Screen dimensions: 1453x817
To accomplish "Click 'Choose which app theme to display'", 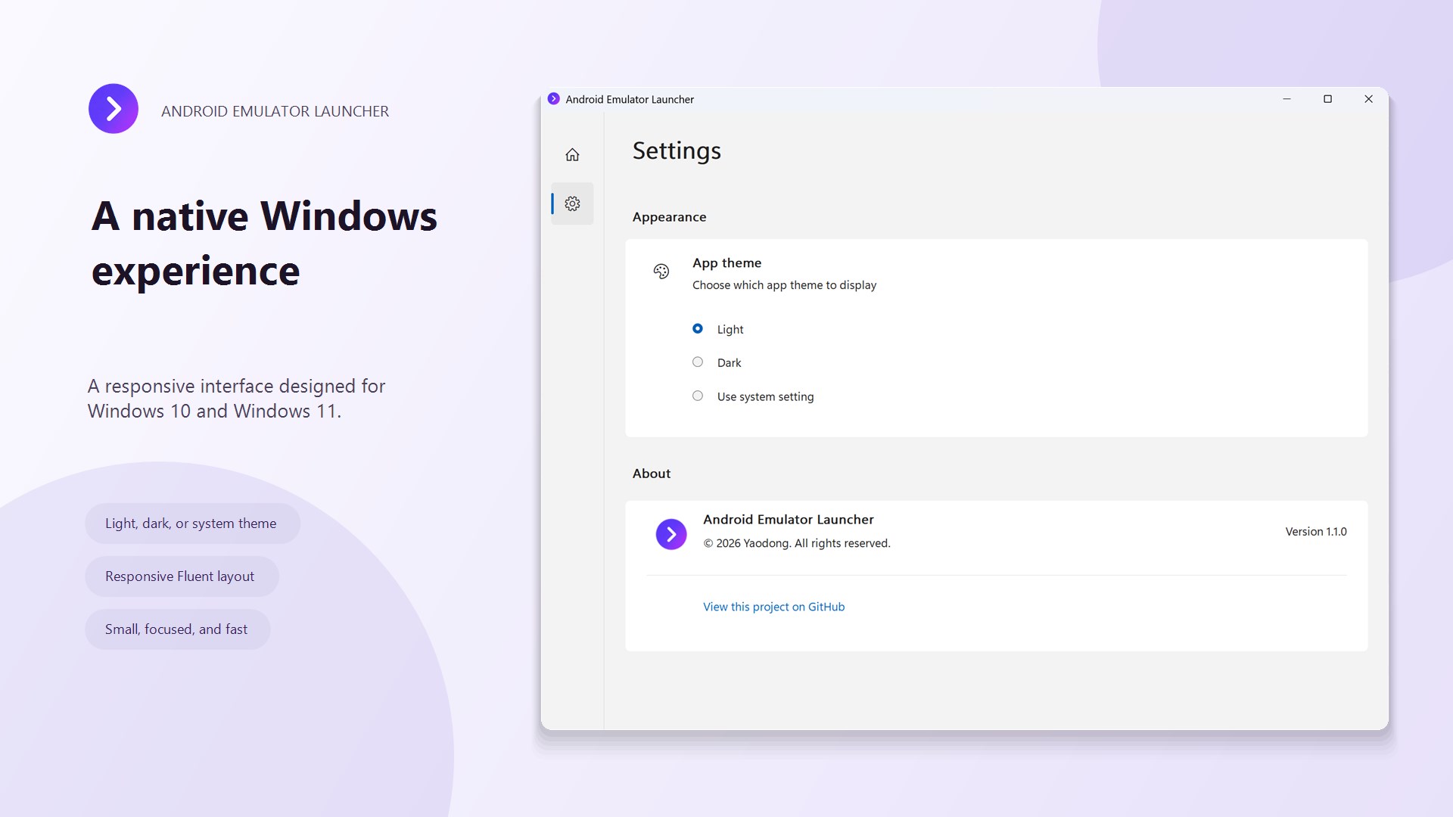I will point(784,285).
